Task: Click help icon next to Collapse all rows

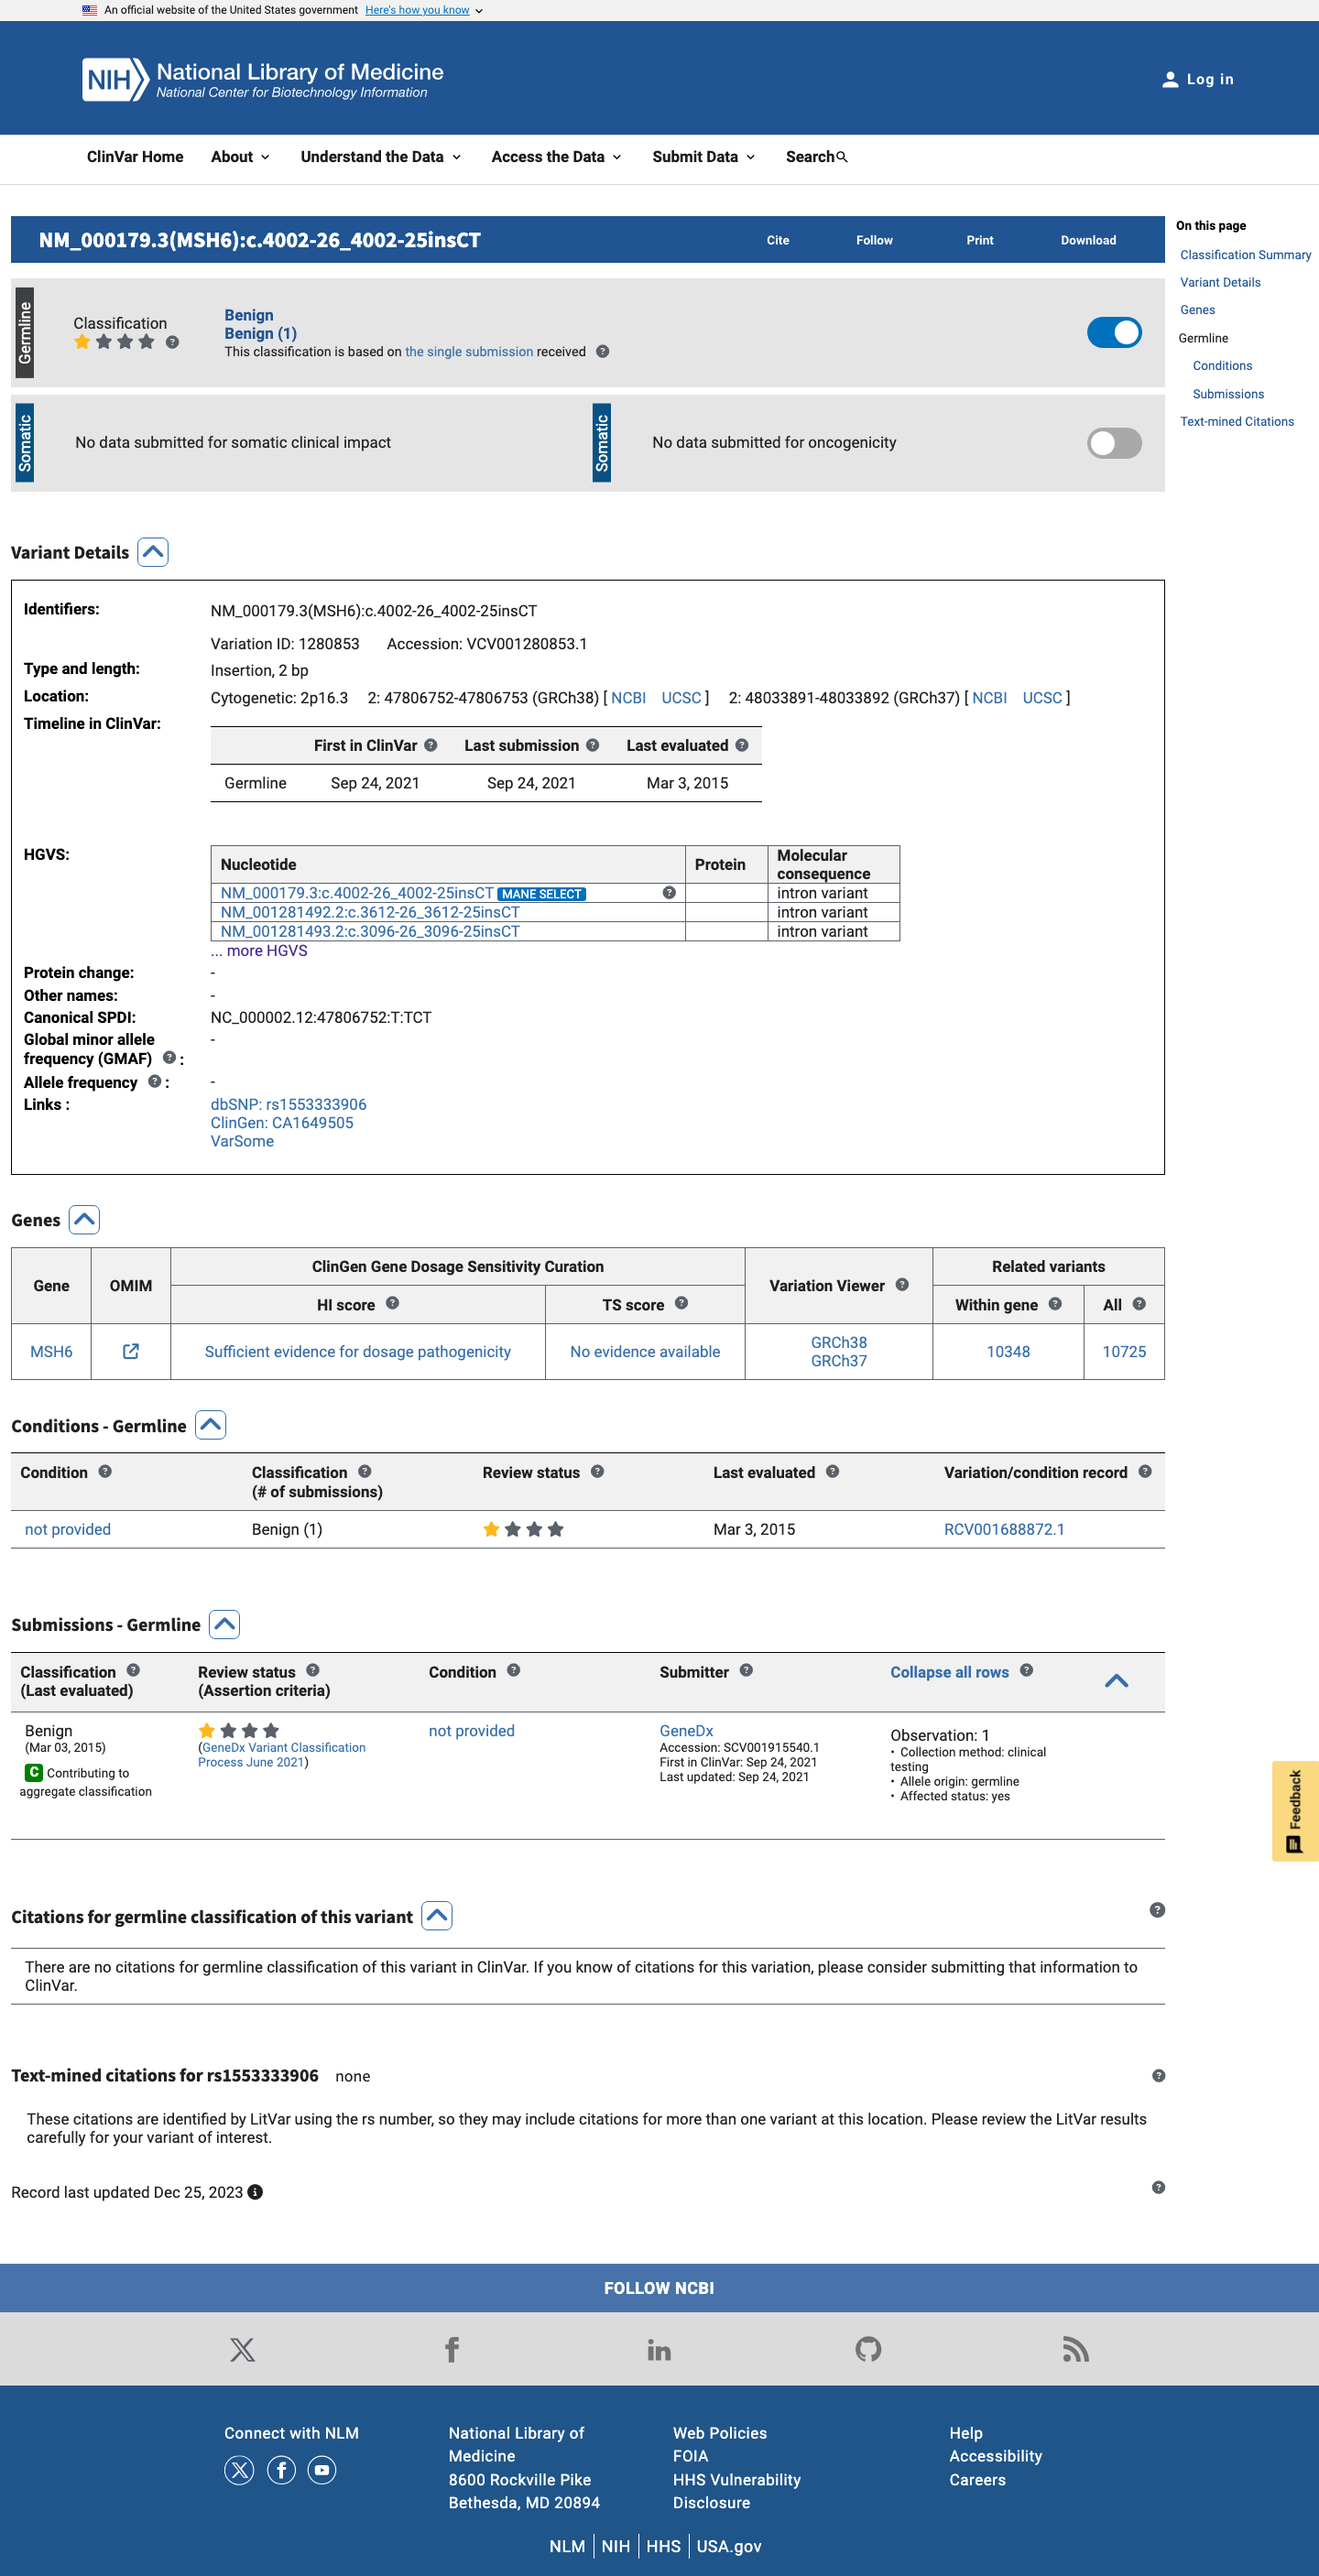Action: [x=1026, y=1671]
